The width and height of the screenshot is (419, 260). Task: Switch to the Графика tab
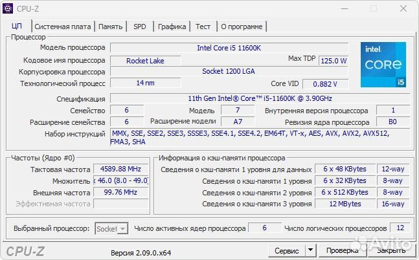[172, 27]
